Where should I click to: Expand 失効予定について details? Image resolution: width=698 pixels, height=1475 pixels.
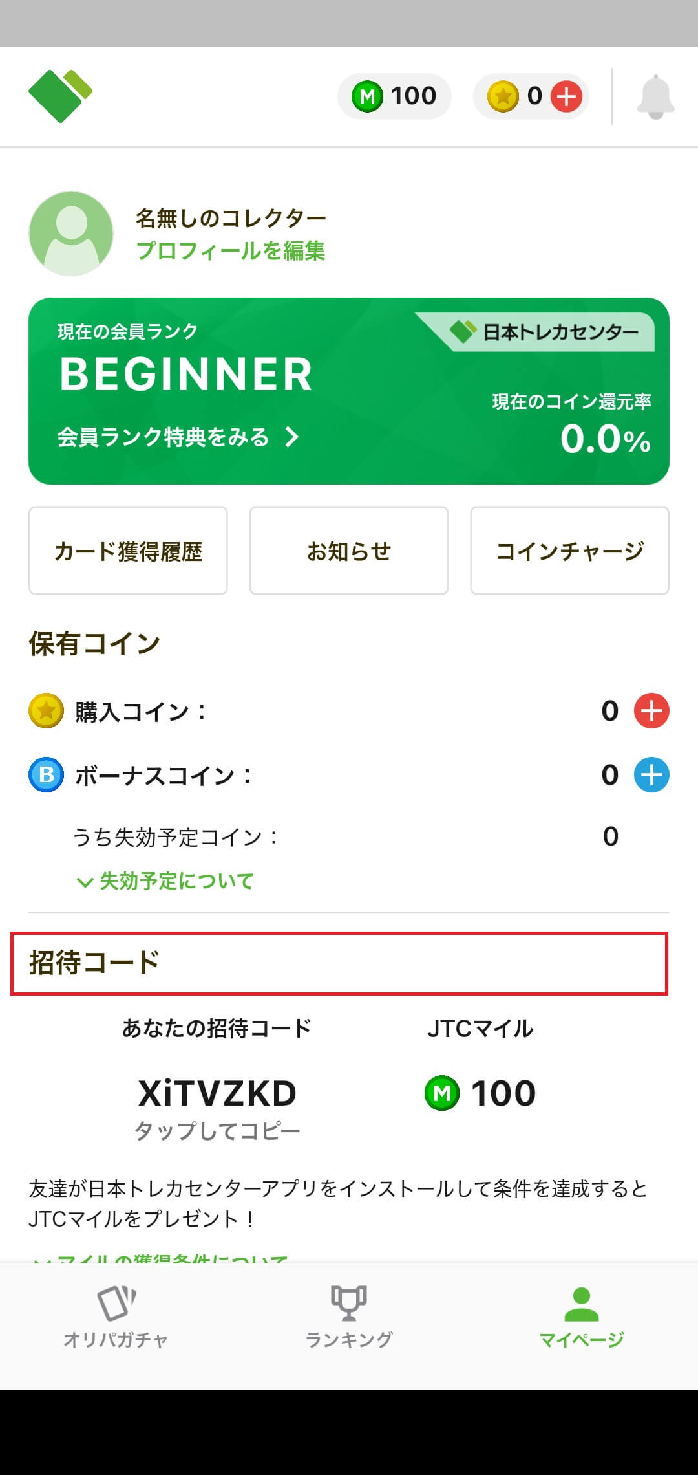pos(165,881)
